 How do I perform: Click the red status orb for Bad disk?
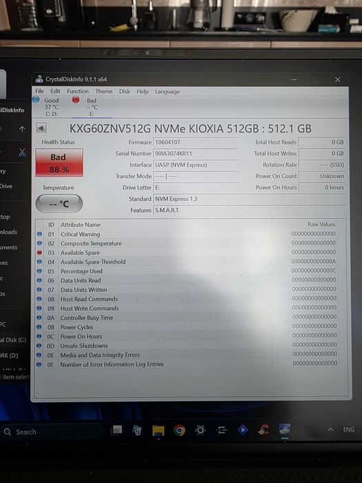click(x=76, y=99)
